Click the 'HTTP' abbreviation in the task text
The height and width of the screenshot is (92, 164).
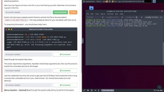coord(48,76)
